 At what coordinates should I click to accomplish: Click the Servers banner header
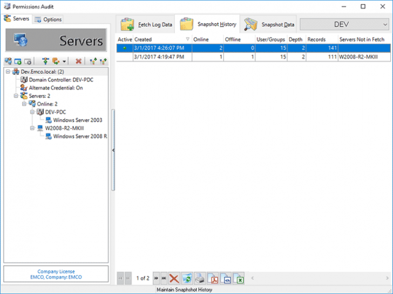click(x=56, y=40)
